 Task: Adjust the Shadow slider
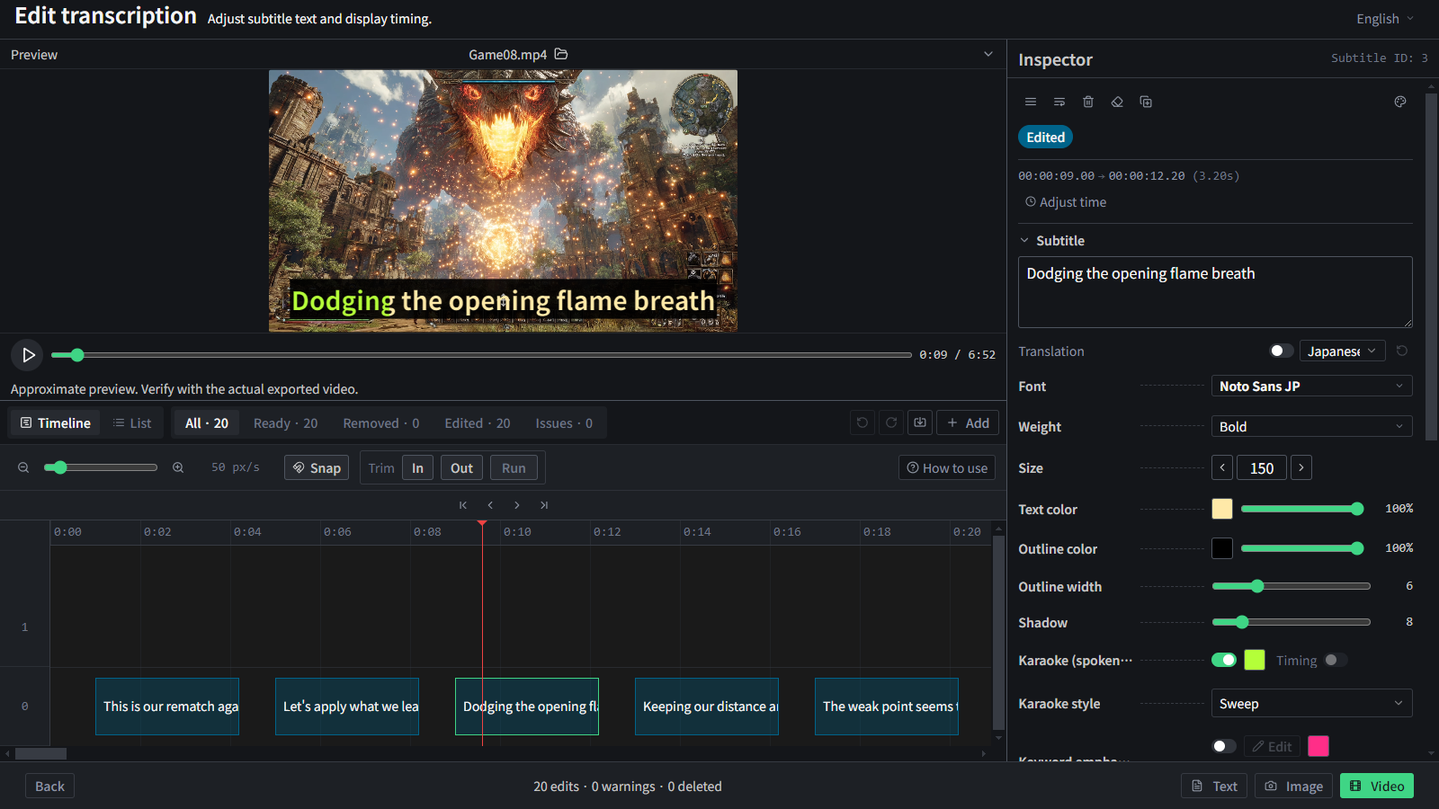pyautogui.click(x=1292, y=622)
